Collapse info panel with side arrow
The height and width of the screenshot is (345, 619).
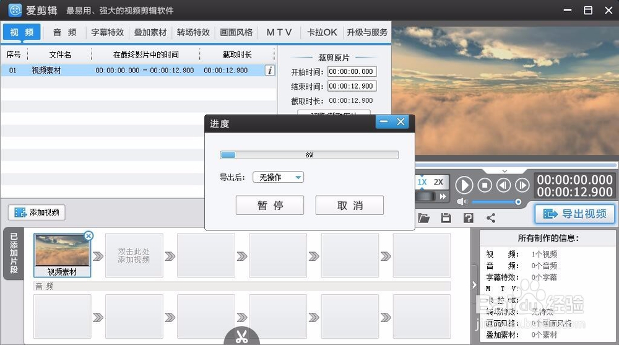point(474,285)
